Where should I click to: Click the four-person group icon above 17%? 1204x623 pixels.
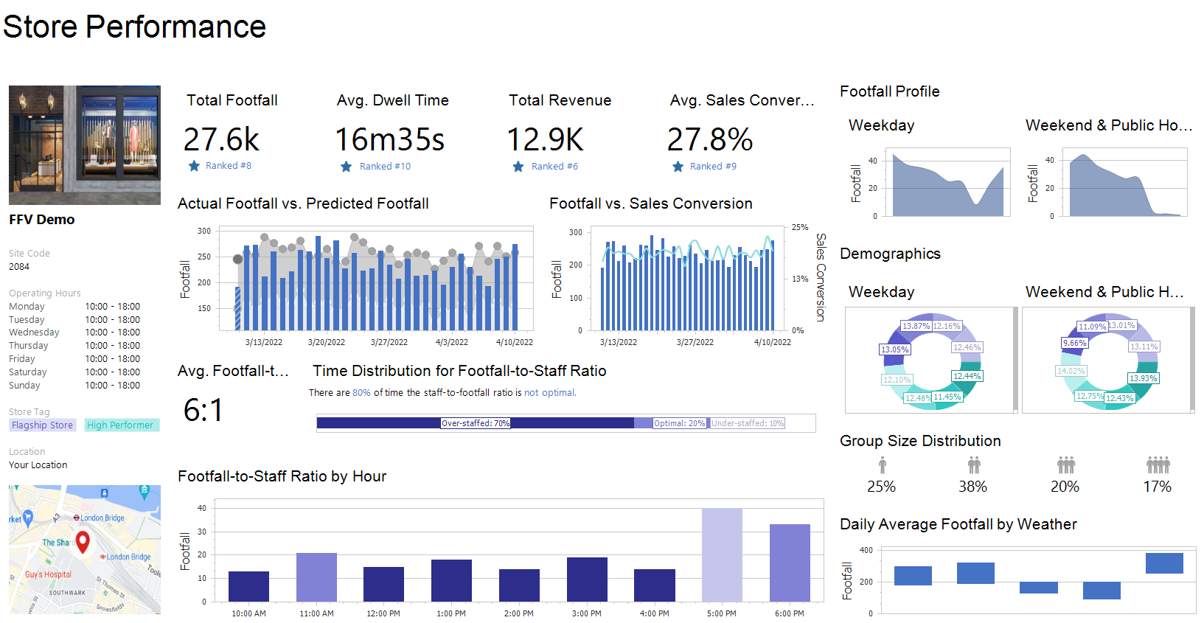1158,464
